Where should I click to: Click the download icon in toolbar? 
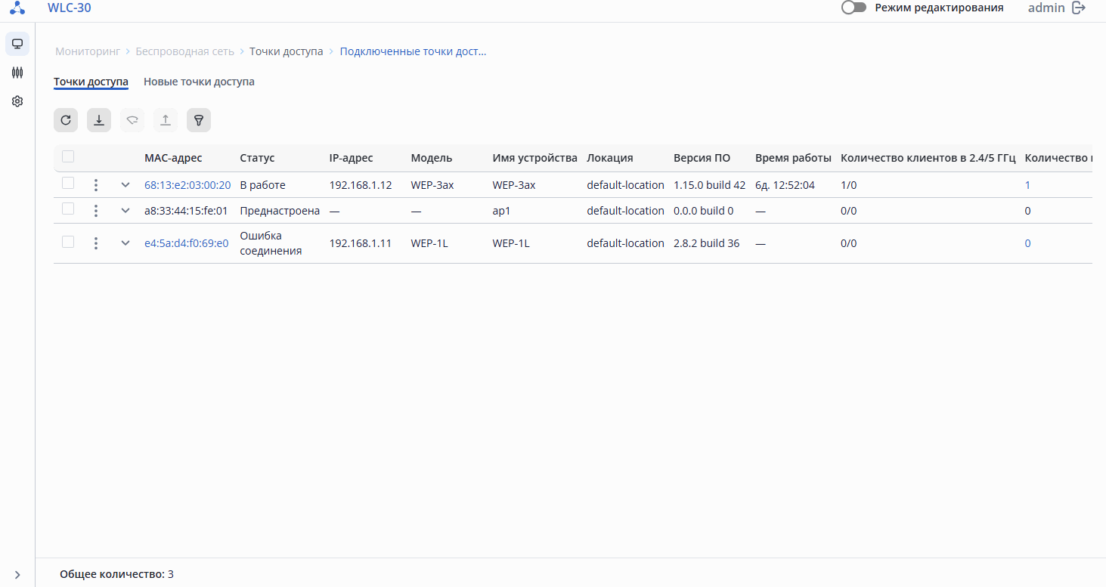point(99,120)
